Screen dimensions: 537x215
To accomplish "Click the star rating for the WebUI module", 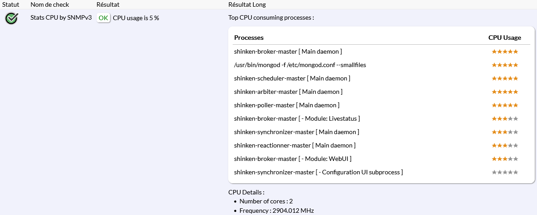I will click(505, 159).
